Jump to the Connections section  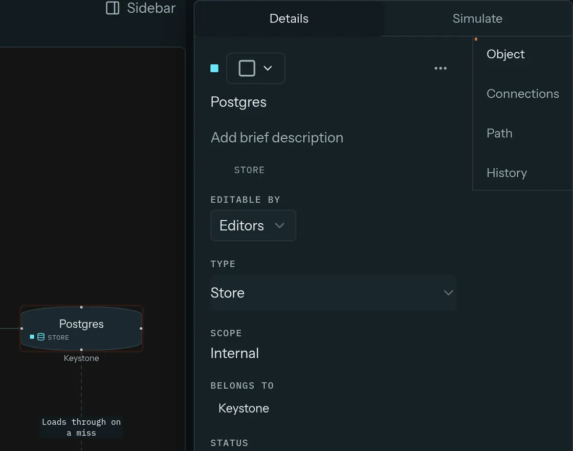[522, 94]
